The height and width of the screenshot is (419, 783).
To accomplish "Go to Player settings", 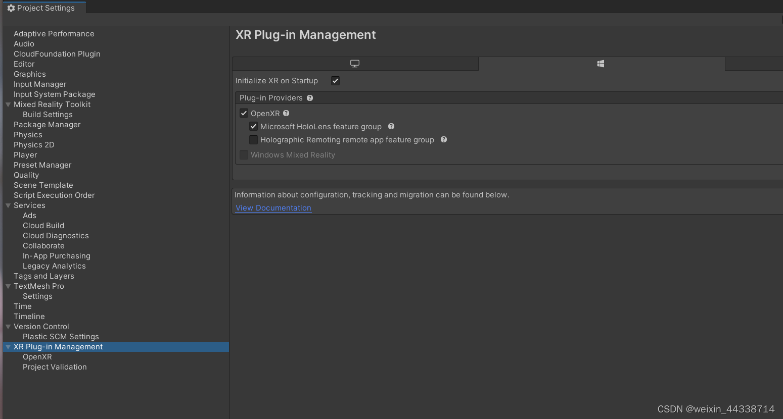I will pos(25,155).
